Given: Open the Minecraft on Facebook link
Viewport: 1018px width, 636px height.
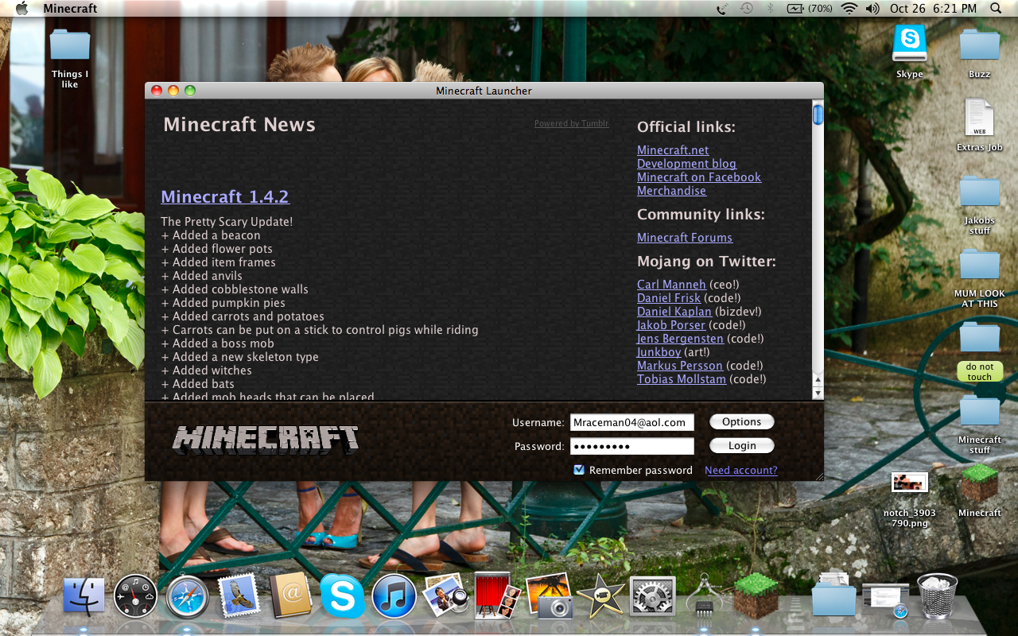Looking at the screenshot, I should [x=699, y=177].
